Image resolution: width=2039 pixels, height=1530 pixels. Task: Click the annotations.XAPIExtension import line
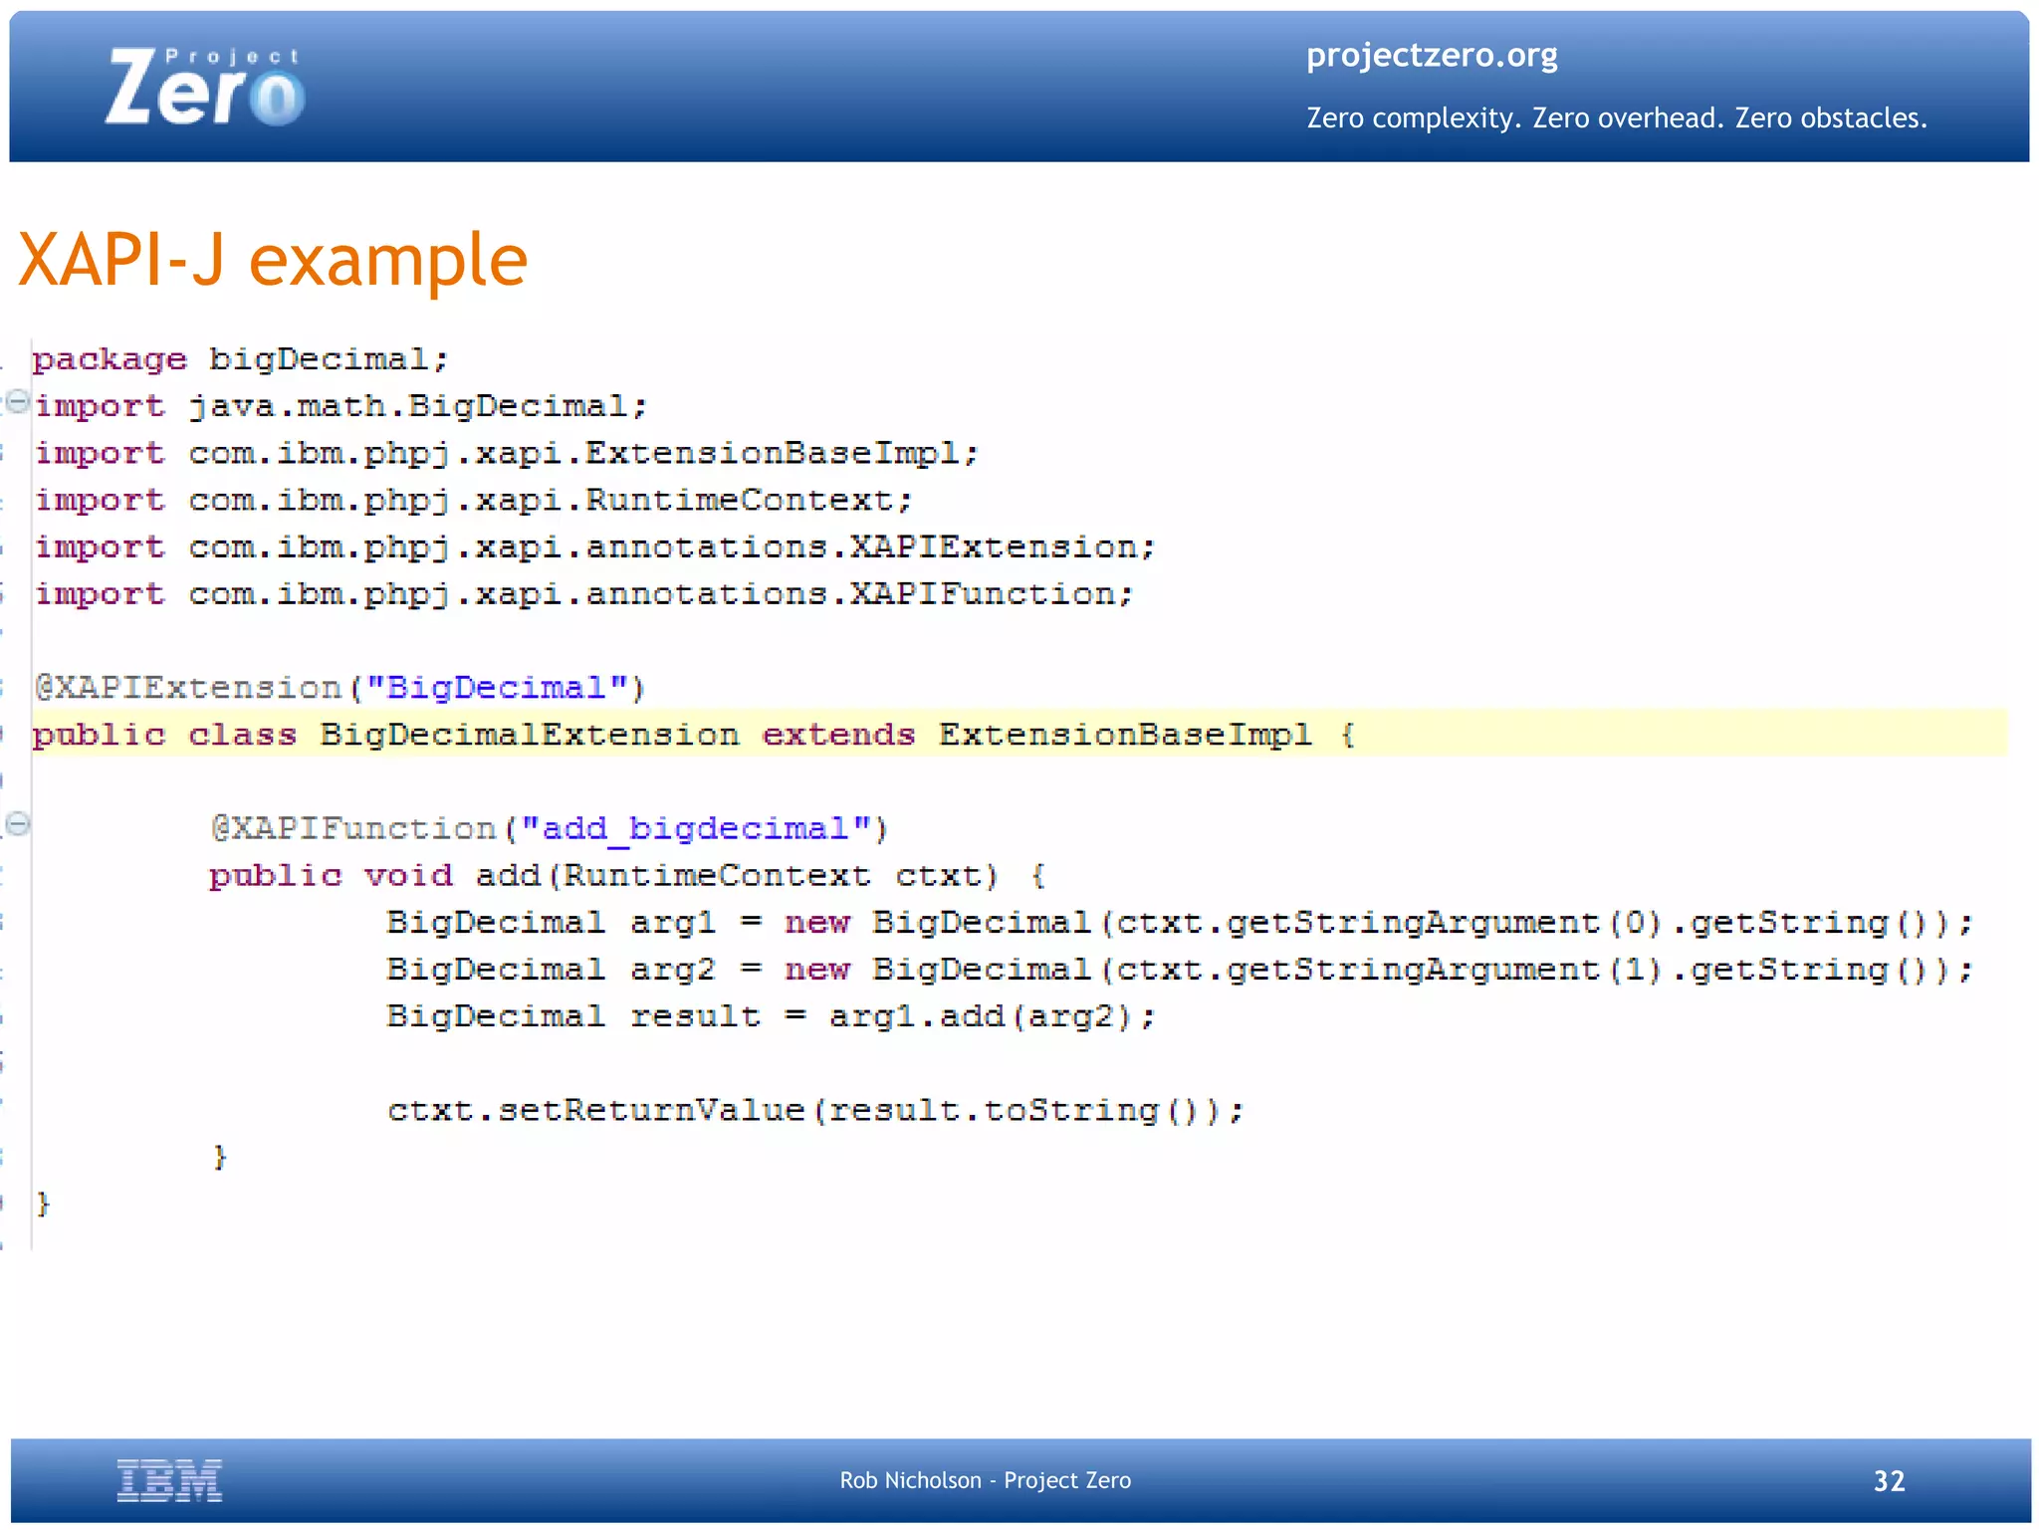point(595,547)
